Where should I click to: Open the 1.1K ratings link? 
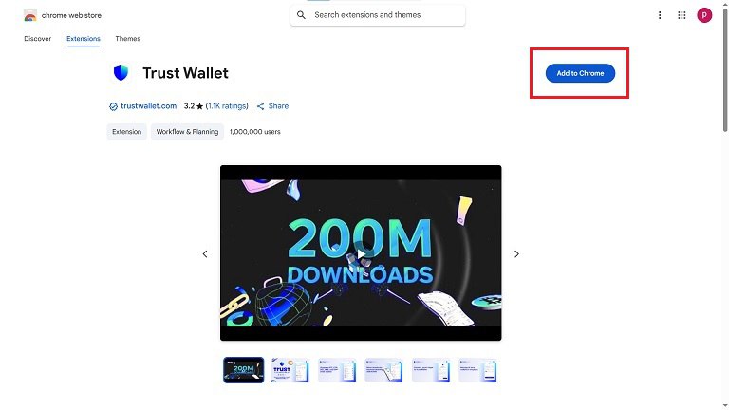click(x=227, y=106)
